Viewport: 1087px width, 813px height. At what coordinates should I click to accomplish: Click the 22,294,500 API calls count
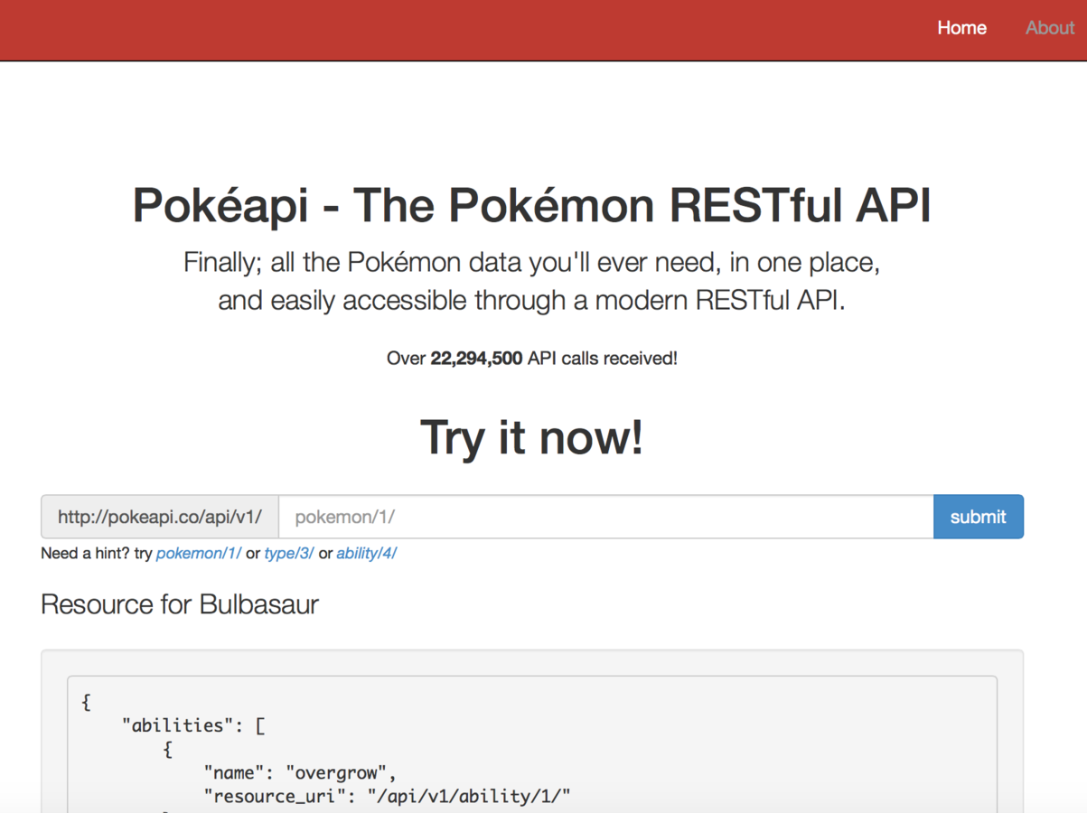(476, 359)
